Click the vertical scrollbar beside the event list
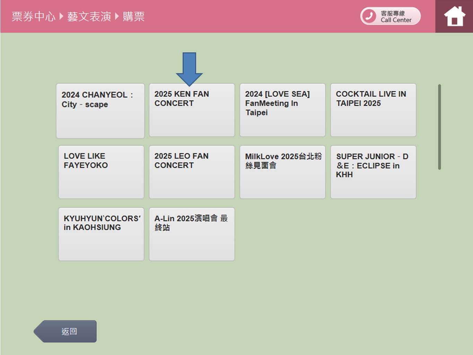This screenshot has height=355, width=473. [439, 127]
